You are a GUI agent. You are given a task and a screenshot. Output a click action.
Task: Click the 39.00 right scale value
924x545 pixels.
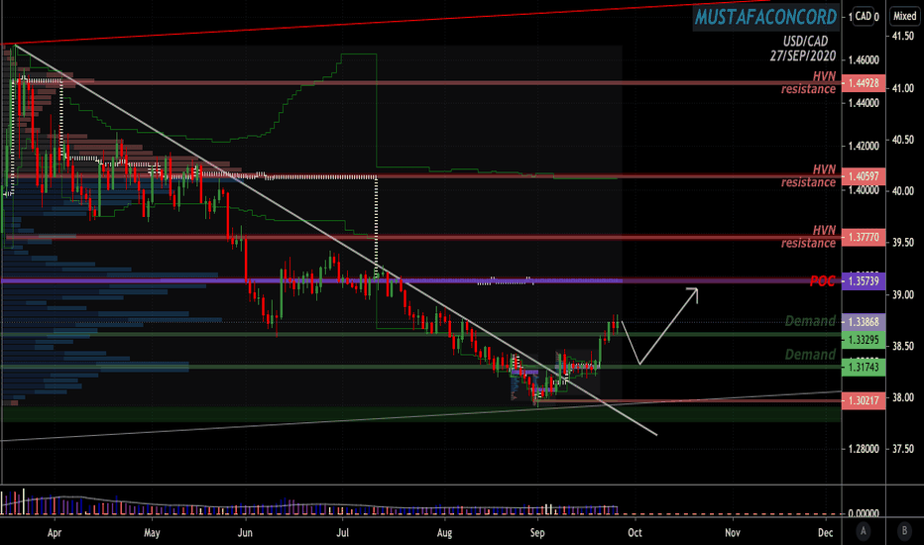point(903,294)
